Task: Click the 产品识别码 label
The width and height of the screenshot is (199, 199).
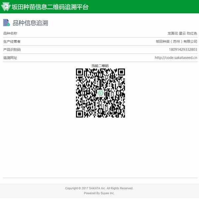Action: coord(12,50)
